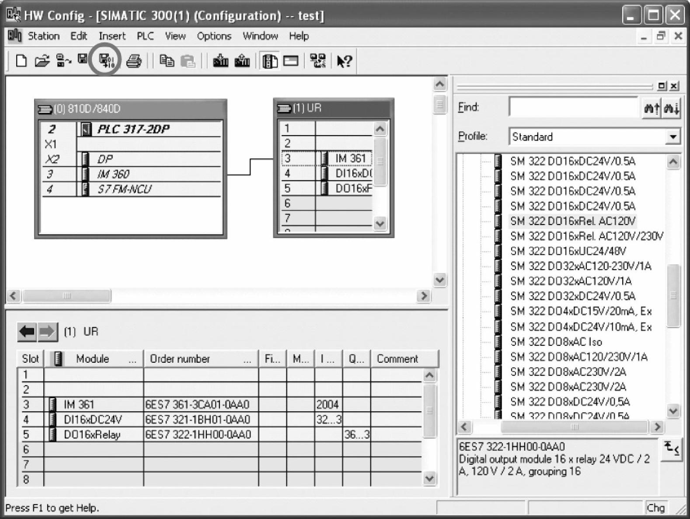
Task: Select SM 322 DO32xAC120V/1A in catalog
Action: [x=571, y=281]
